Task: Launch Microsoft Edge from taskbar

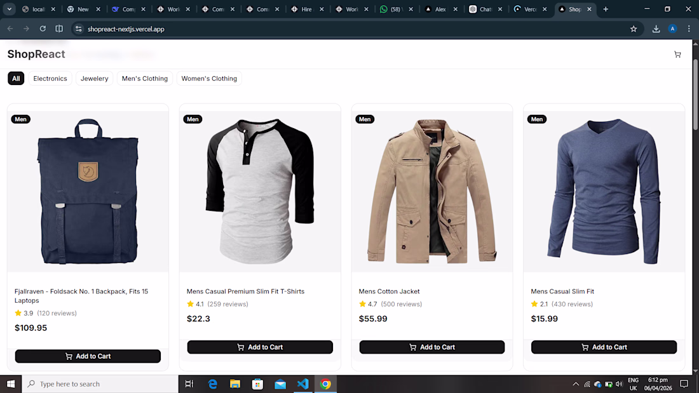Action: point(213,383)
